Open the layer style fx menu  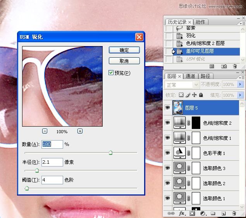182,213
